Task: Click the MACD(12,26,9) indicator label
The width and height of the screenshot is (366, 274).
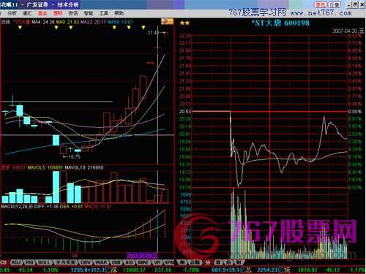Action: (17, 207)
